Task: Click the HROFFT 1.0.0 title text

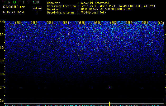Action: coord(21,2)
